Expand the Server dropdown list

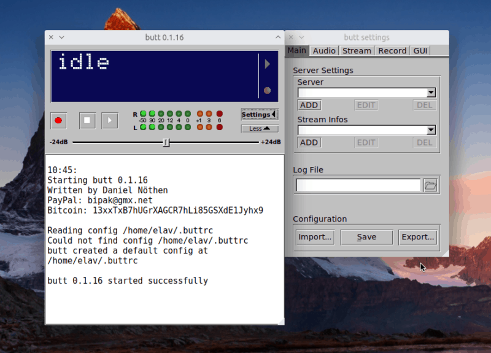431,93
